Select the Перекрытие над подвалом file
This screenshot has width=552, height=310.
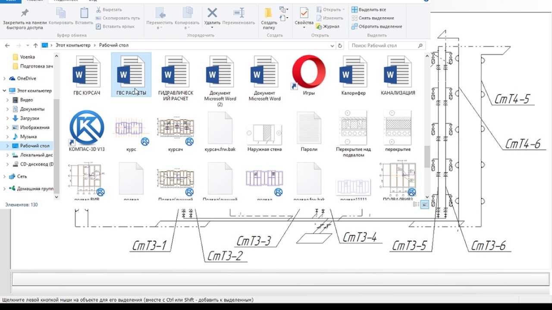[353, 133]
